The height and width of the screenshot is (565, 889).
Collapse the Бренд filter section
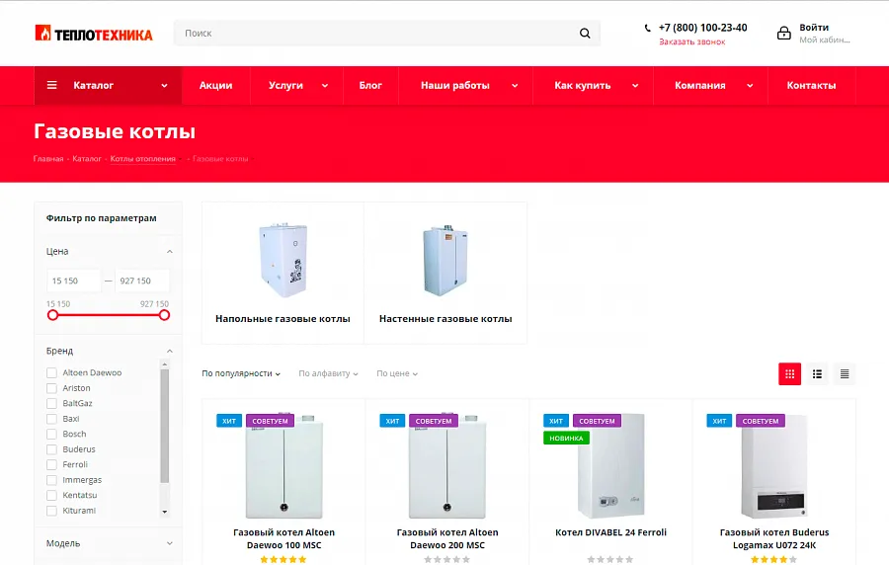170,352
